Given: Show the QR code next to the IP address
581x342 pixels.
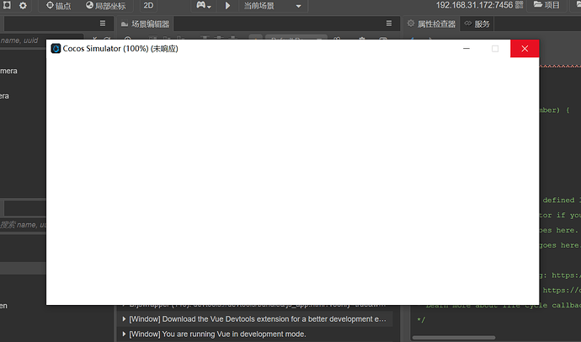Looking at the screenshot, I should click(x=520, y=5).
